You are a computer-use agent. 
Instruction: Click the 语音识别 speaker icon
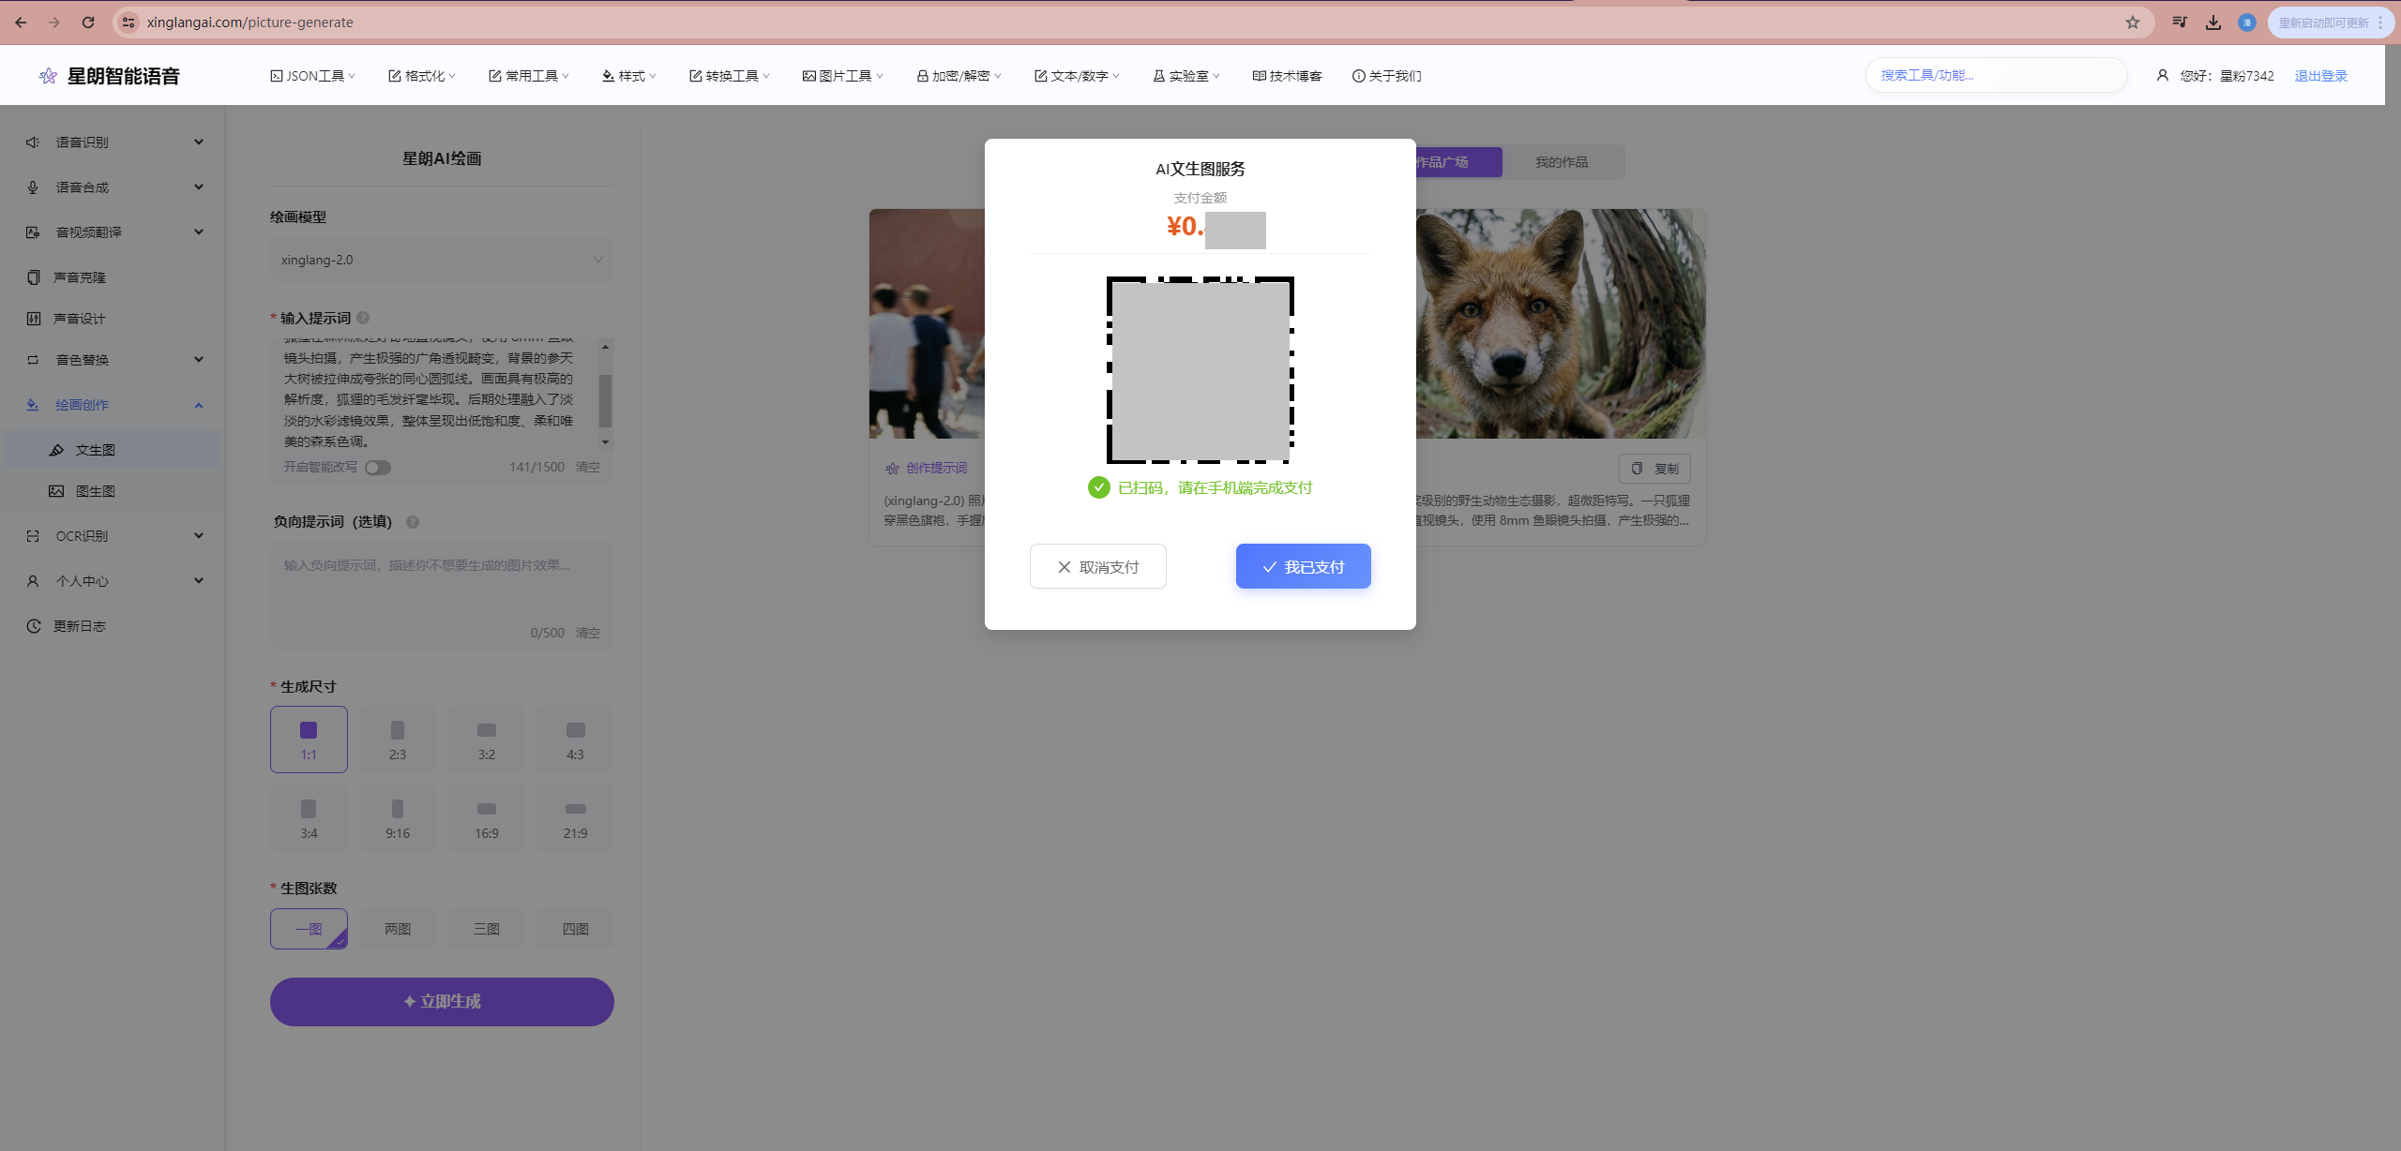33,142
